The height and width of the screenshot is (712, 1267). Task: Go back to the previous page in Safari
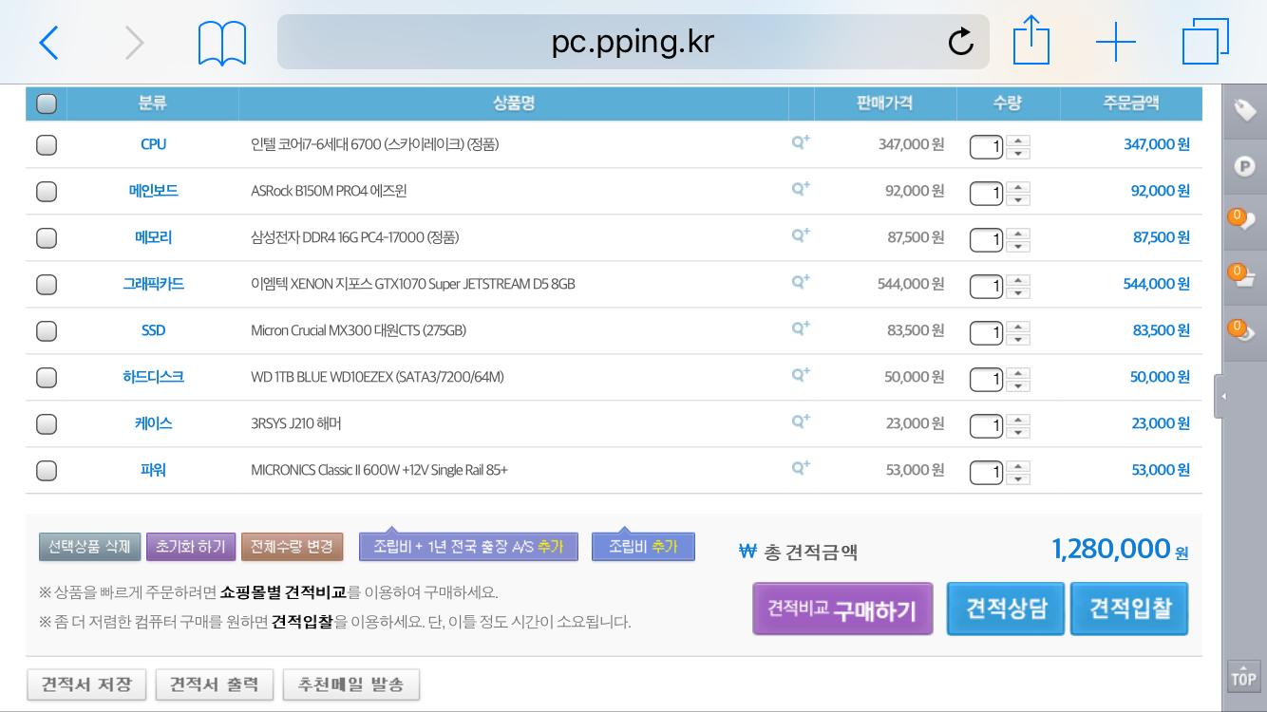click(48, 43)
